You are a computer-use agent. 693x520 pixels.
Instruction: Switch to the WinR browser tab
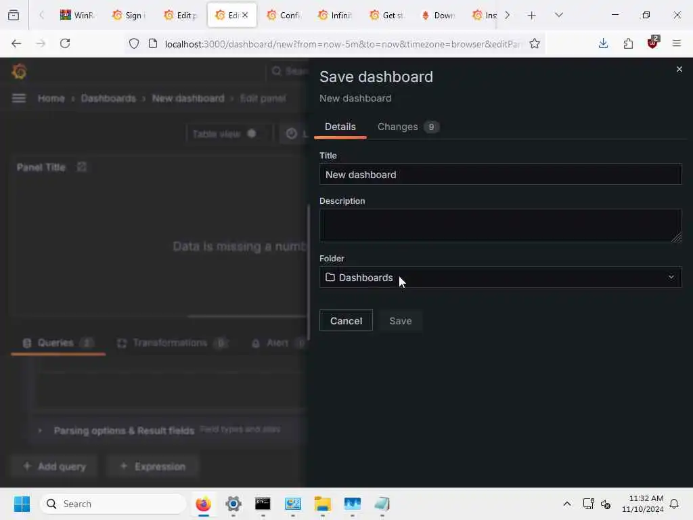(77, 15)
